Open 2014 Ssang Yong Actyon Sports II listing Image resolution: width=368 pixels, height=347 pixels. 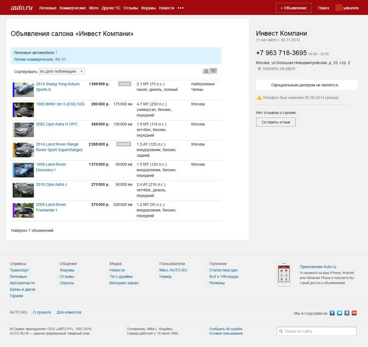(x=58, y=86)
